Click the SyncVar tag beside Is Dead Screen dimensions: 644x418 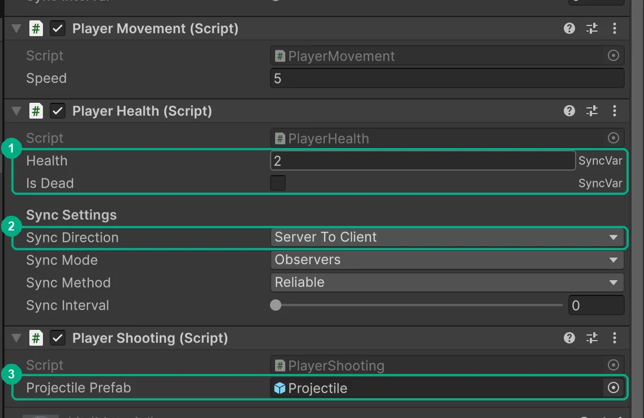(x=601, y=183)
